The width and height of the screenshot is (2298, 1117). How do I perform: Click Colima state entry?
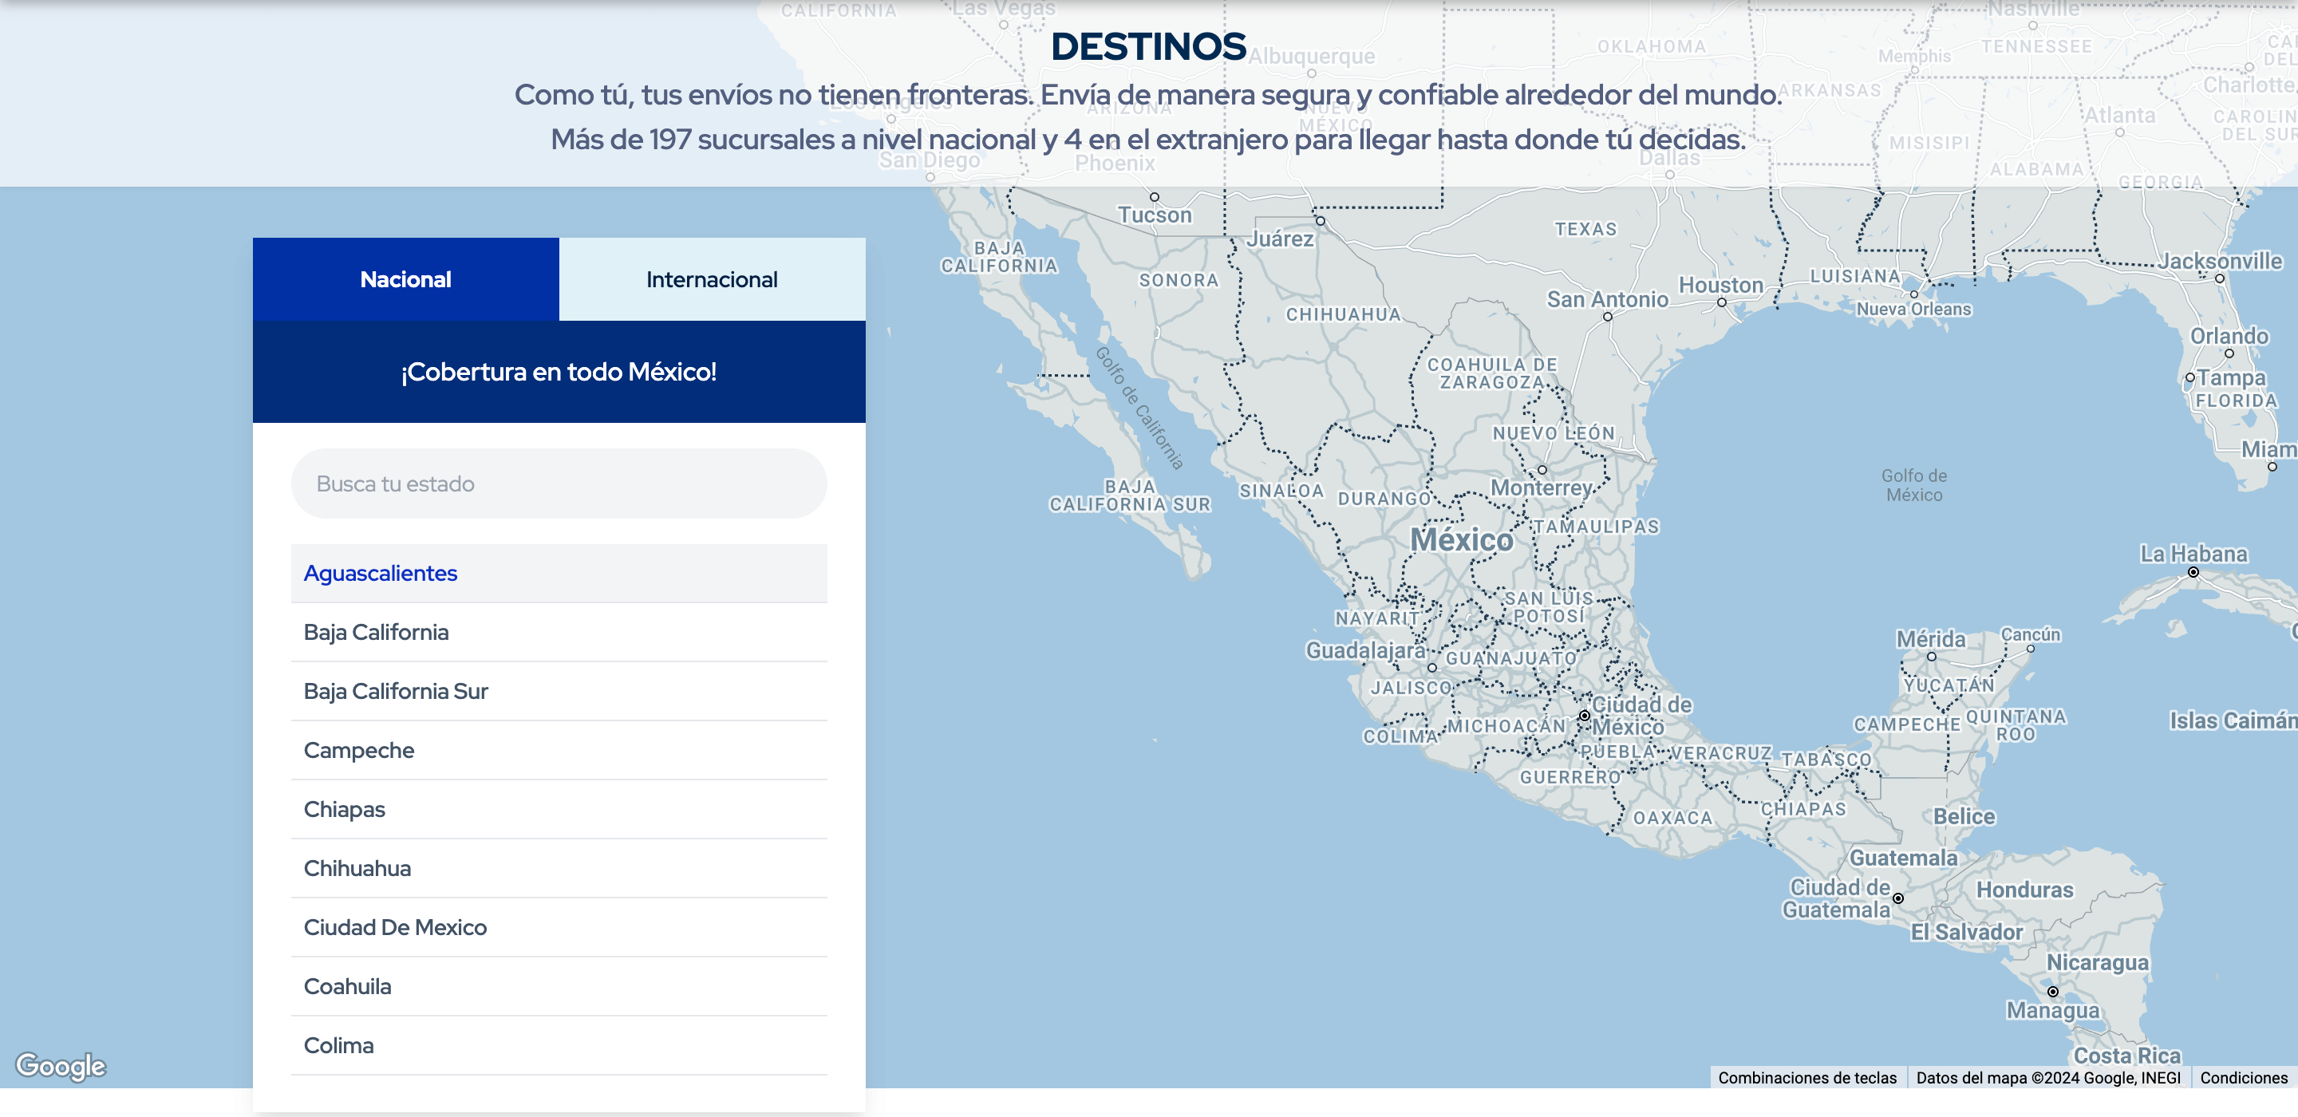click(x=338, y=1044)
